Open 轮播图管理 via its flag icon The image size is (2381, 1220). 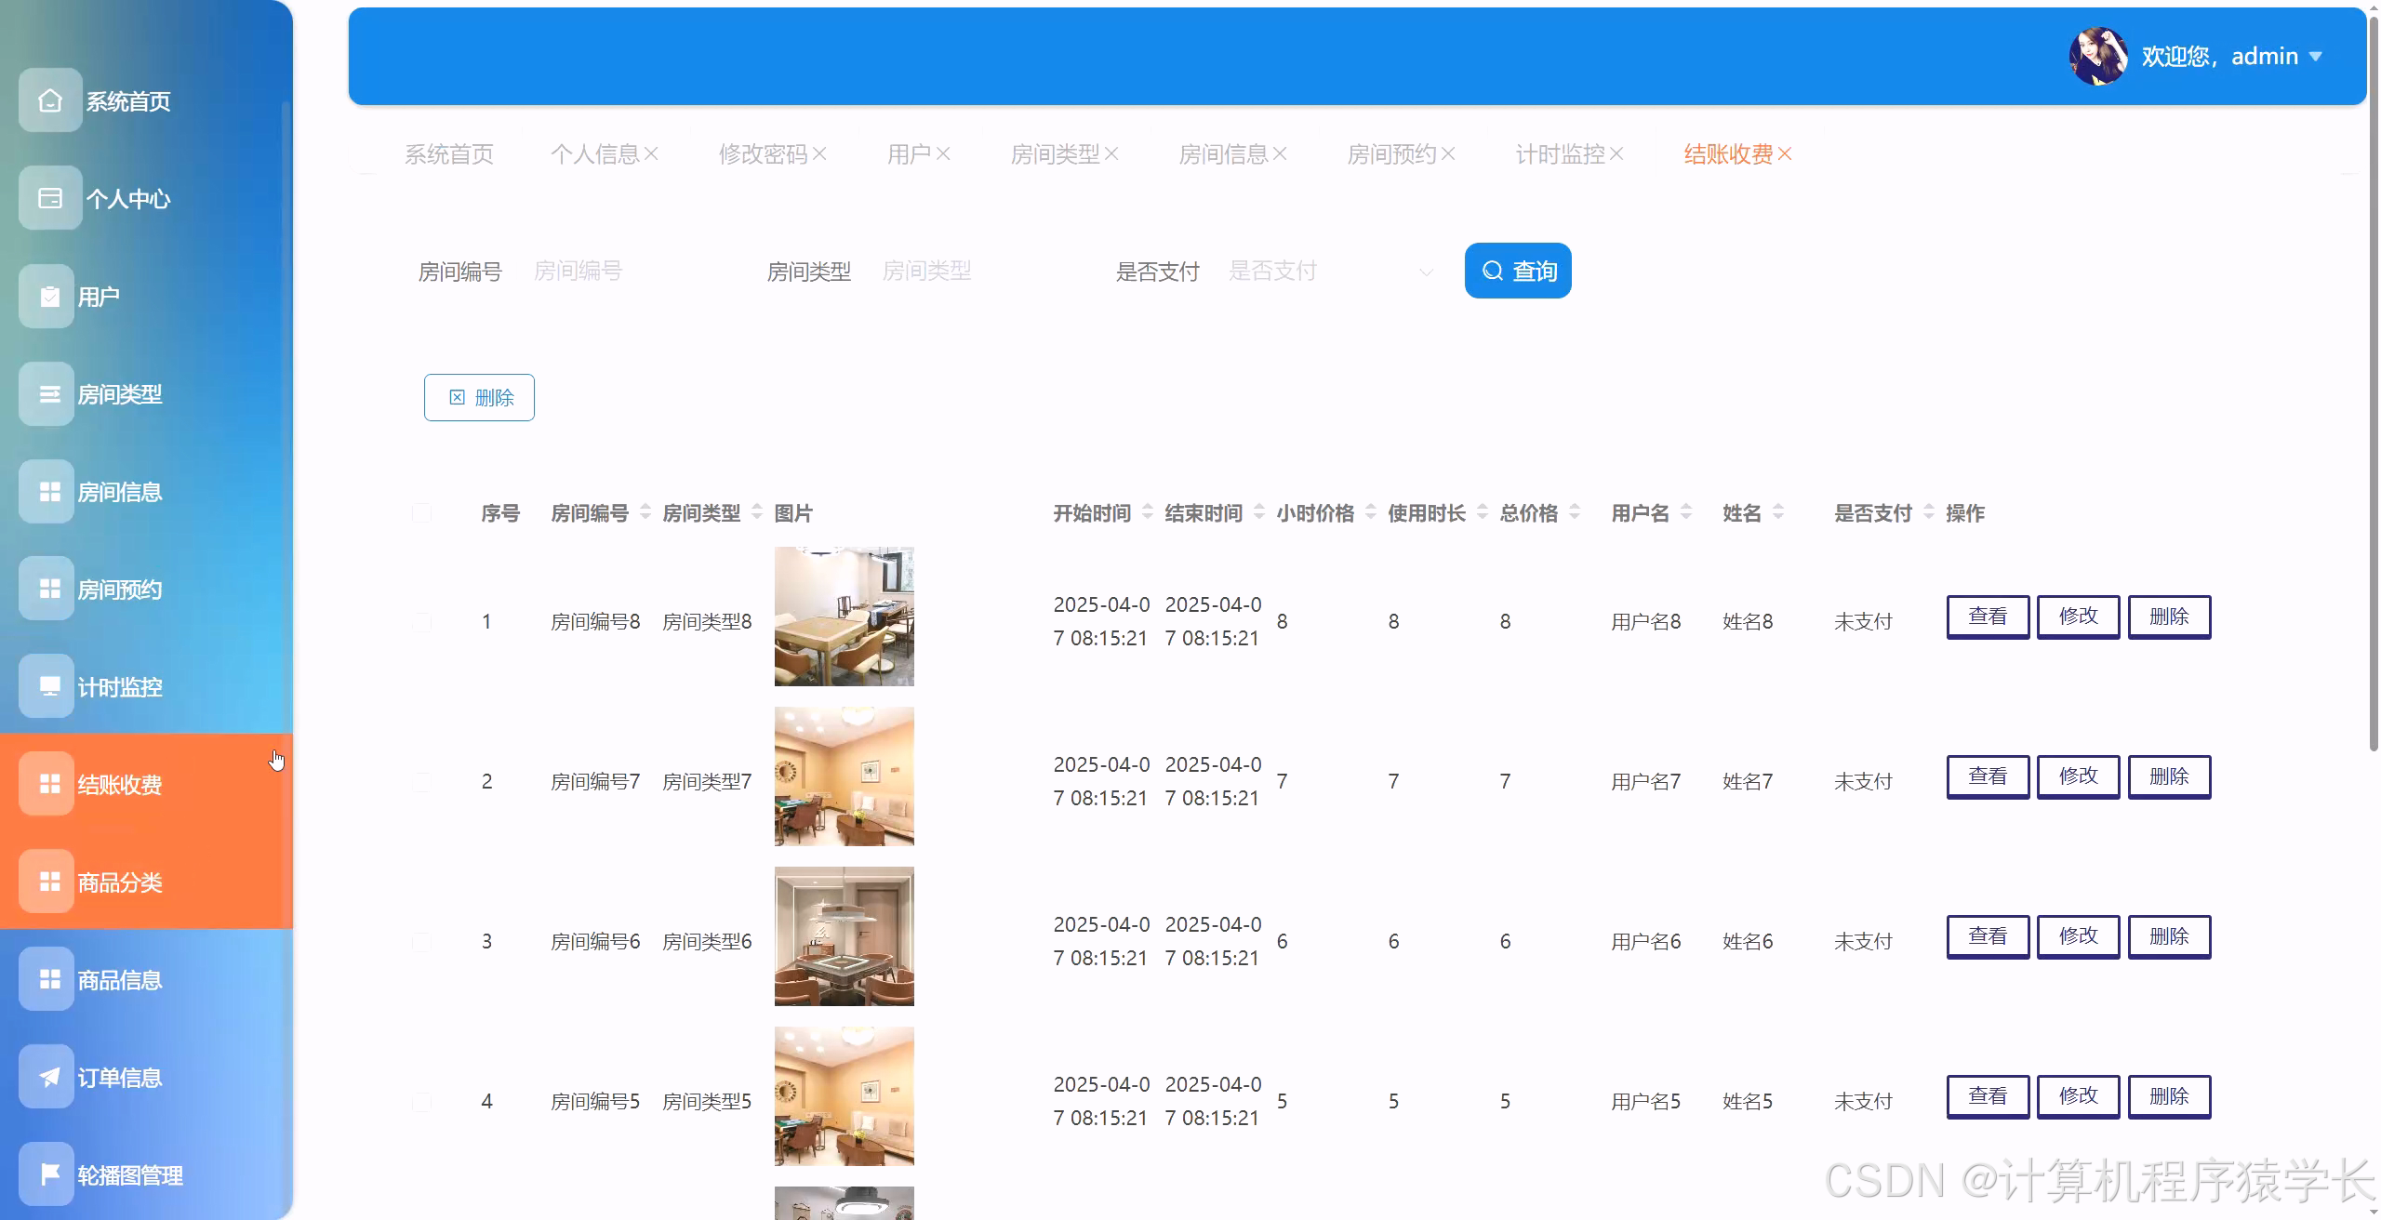coord(48,1174)
